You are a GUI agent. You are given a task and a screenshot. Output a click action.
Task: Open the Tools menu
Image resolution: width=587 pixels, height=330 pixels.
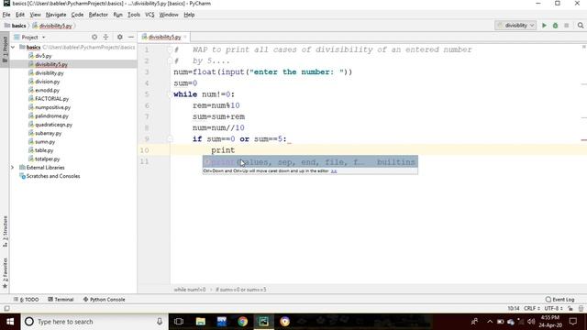(x=133, y=15)
